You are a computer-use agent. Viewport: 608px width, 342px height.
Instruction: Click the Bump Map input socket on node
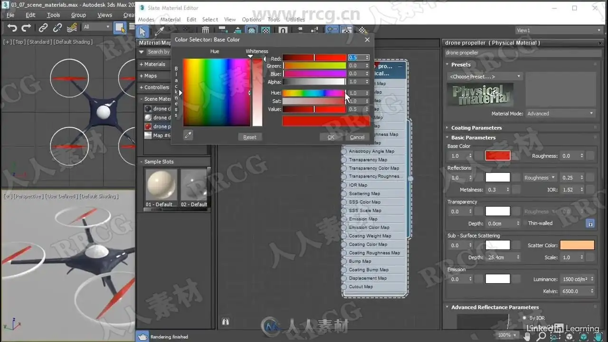[345, 261]
